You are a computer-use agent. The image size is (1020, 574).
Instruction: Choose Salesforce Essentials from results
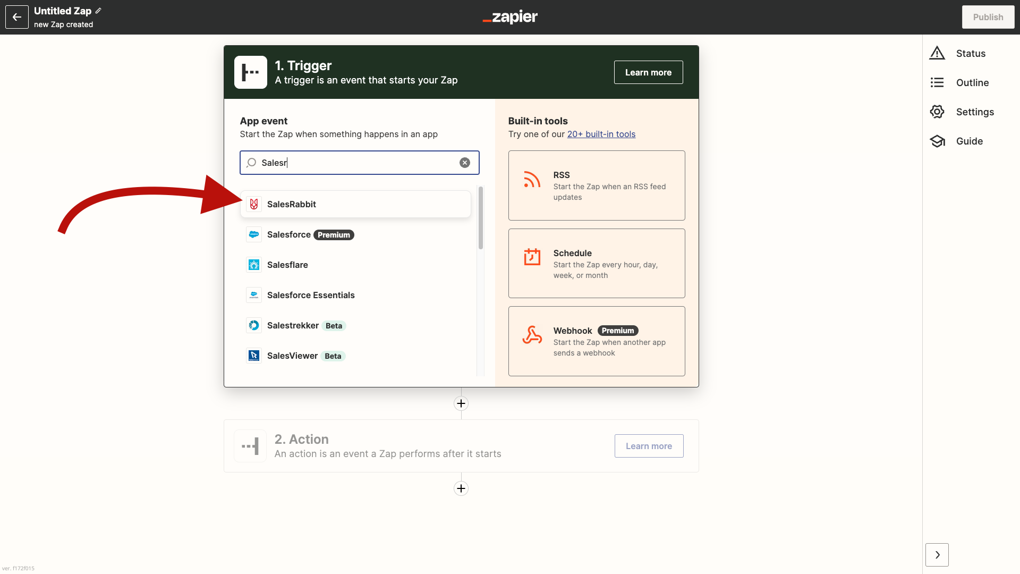(x=355, y=295)
